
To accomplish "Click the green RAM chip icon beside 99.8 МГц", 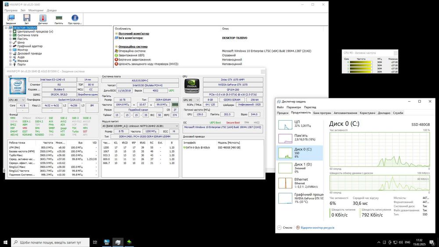I will tap(175, 104).
